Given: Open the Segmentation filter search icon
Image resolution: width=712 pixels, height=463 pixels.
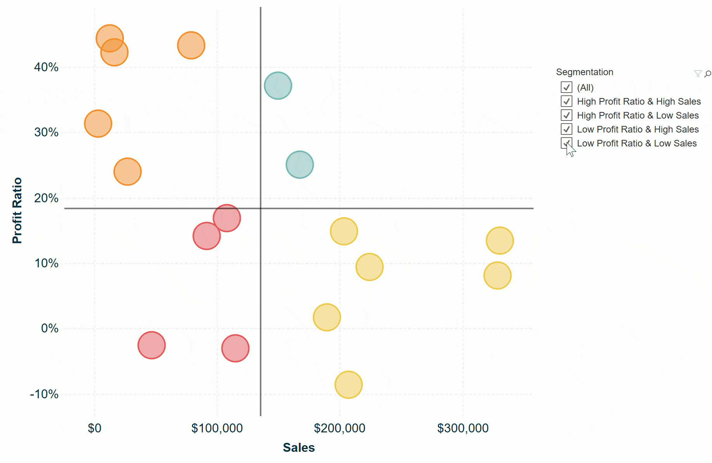Looking at the screenshot, I should coord(708,74).
